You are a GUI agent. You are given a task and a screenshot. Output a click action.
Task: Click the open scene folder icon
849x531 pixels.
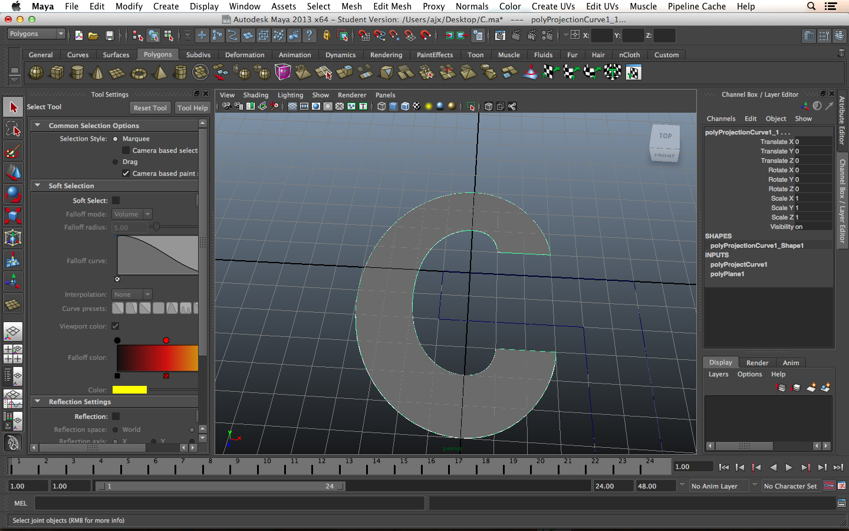[x=93, y=35]
